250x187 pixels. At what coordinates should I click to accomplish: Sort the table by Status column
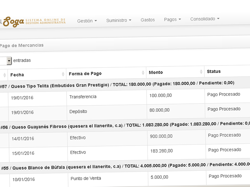click(214, 71)
